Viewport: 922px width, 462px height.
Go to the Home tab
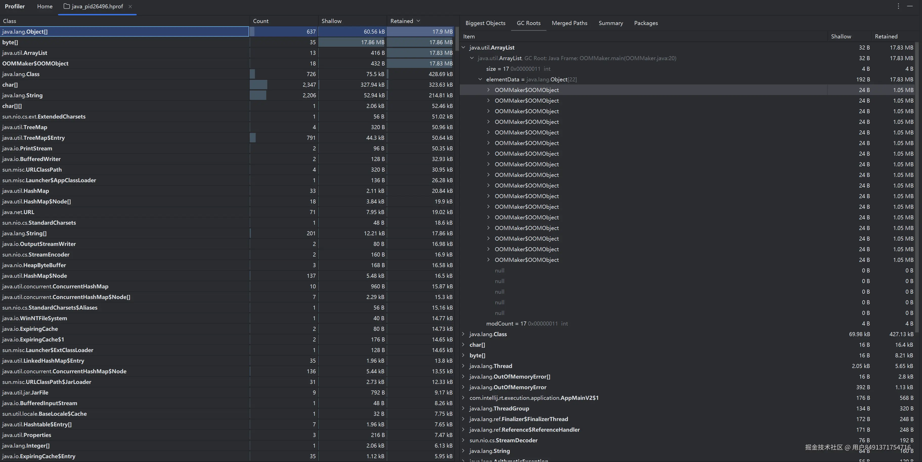point(45,6)
